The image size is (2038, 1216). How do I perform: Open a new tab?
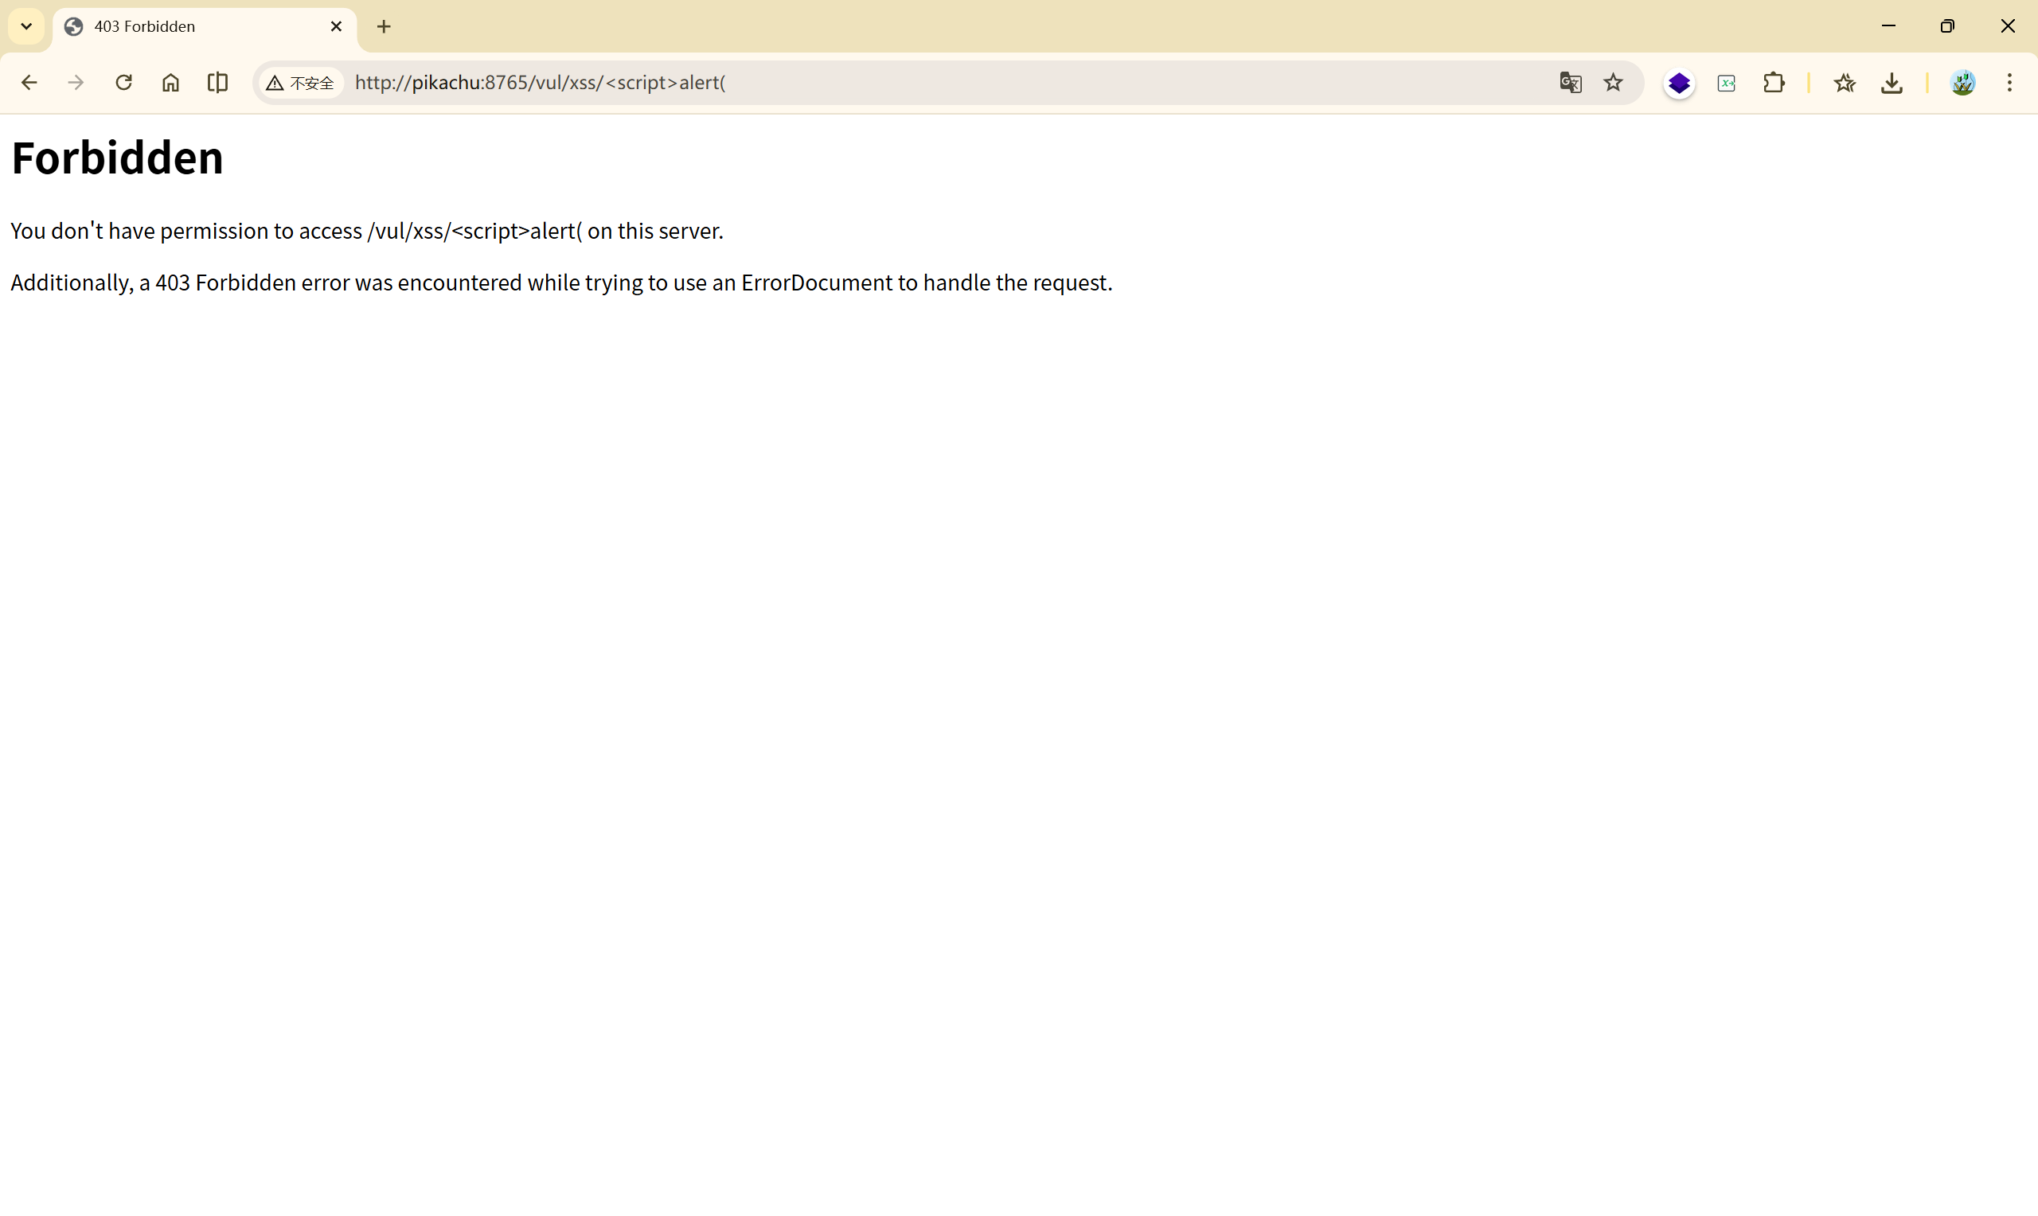click(384, 26)
